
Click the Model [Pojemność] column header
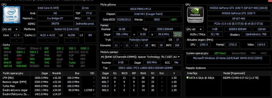(x=246, y=73)
